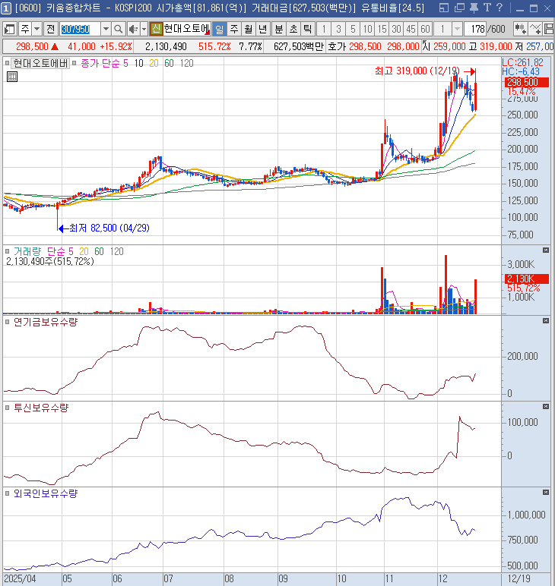555x586 pixels.
Task: Open help via the question mark icon
Action: point(499,8)
